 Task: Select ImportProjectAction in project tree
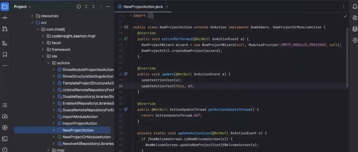click(80, 123)
